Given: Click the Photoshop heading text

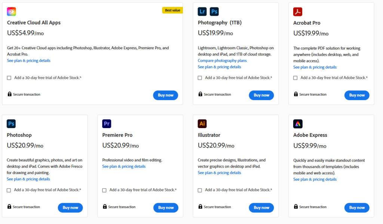Looking at the screenshot, I should pos(19,135).
